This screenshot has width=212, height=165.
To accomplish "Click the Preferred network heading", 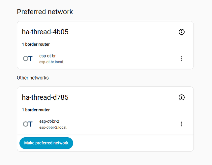I will 45,12.
